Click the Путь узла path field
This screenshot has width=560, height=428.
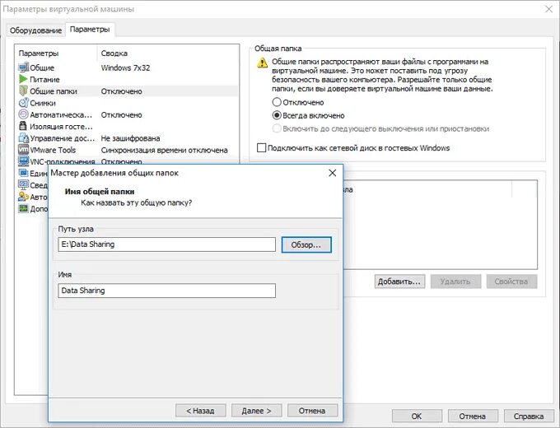pos(167,244)
